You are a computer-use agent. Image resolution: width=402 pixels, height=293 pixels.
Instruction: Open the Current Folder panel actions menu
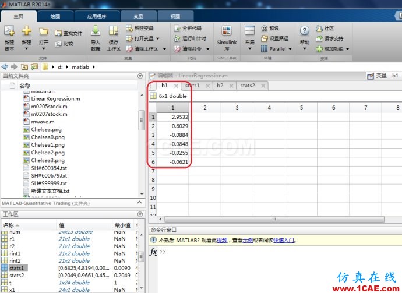pyautogui.click(x=140, y=76)
